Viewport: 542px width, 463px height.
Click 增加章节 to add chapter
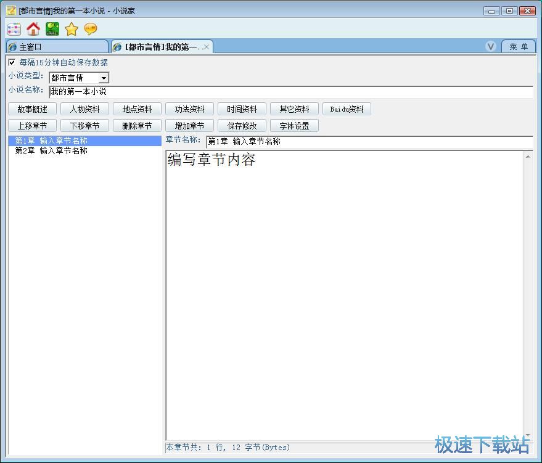[189, 126]
